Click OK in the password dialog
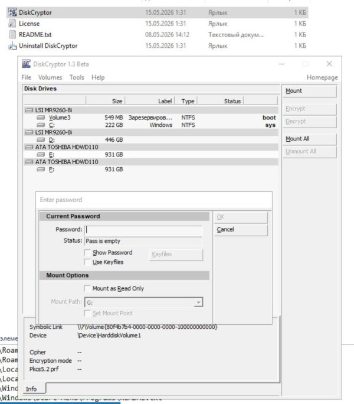Image resolution: width=354 pixels, height=404 pixels. click(x=241, y=217)
